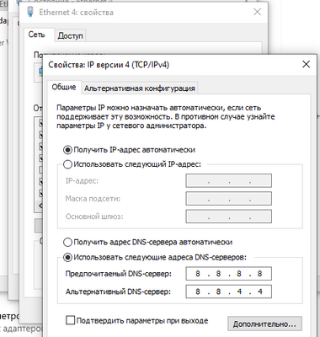Close the IP версии 4 properties dialog
This screenshot has height=337, width=320.
click(x=306, y=64)
